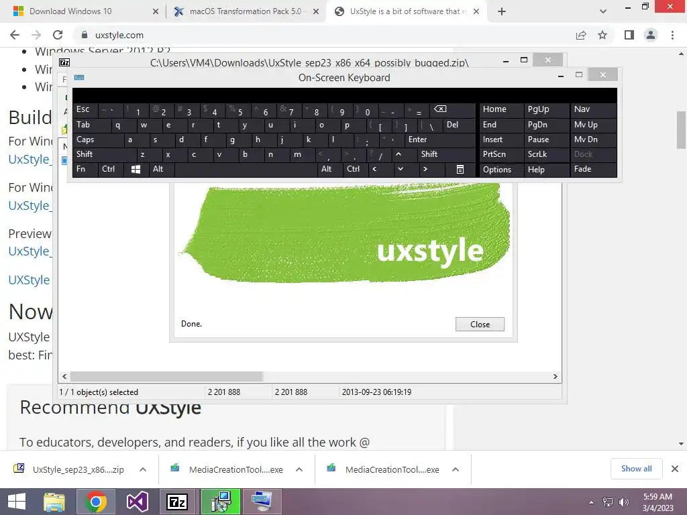Click 7-Zip horizontal scrollbar thumb
The image size is (687, 515).
166,377
